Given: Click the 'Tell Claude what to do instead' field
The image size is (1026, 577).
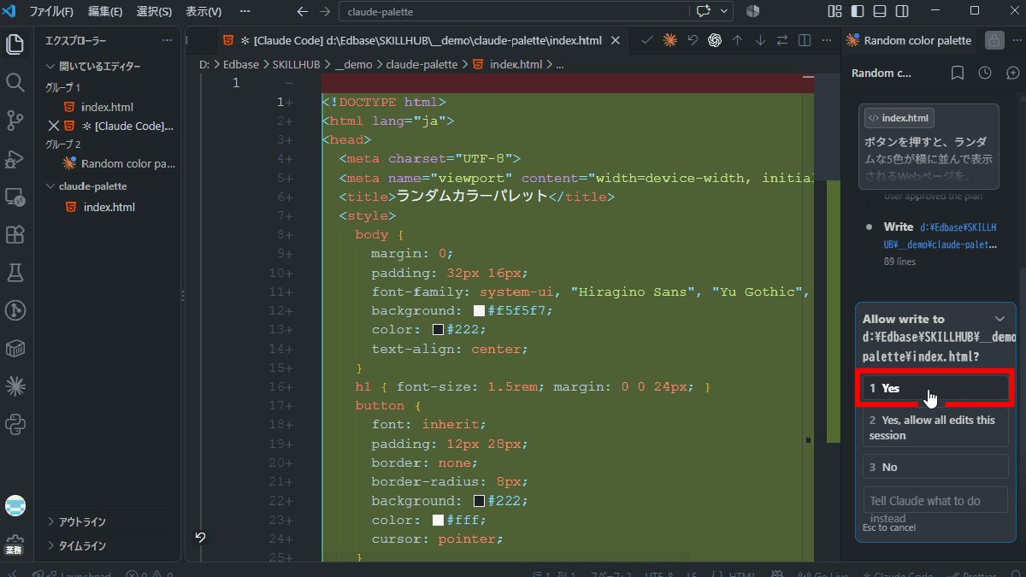Looking at the screenshot, I should point(935,501).
